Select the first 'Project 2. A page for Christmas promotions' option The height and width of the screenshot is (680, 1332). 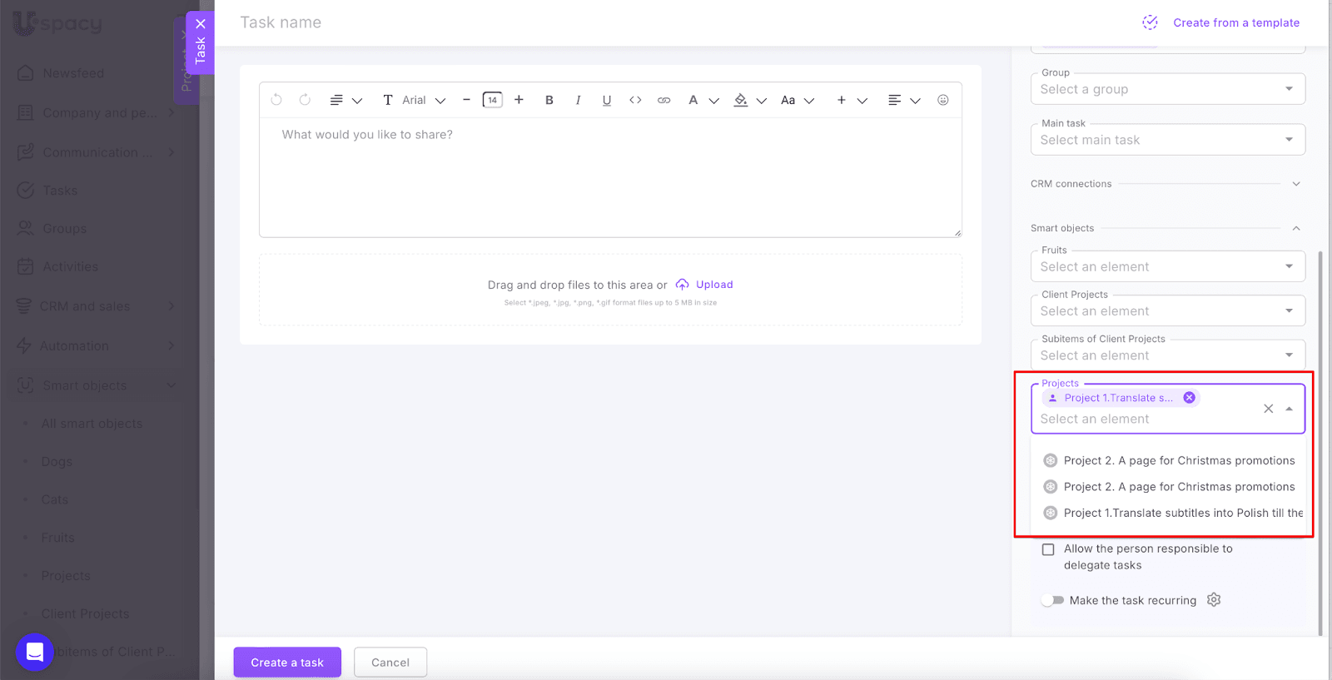[1169, 460]
